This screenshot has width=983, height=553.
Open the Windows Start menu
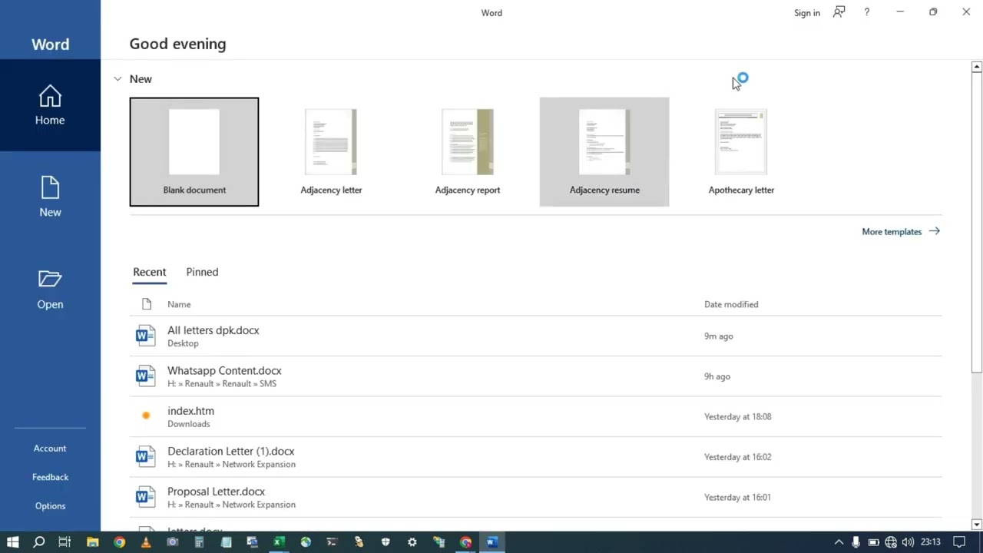pyautogui.click(x=13, y=542)
